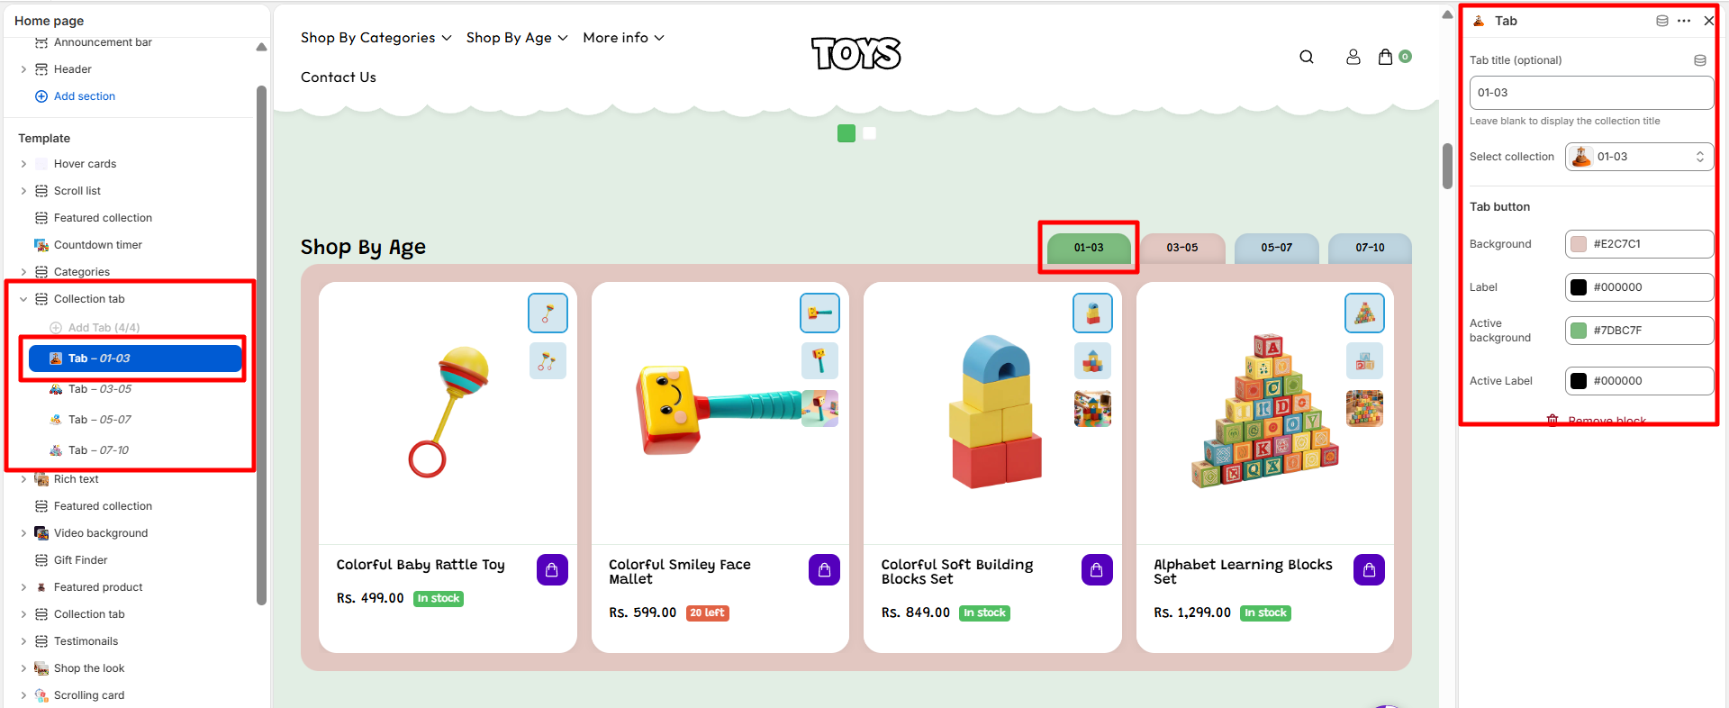
Task: Expand More info menu
Action: click(623, 38)
